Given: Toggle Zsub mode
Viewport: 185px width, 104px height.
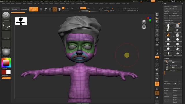Looking at the screenshot, I should pos(88,8).
